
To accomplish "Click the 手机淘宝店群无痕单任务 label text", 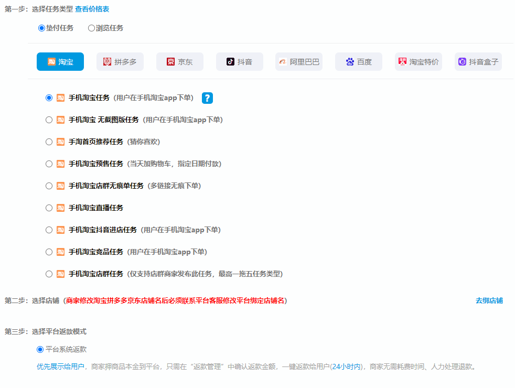I will point(106,186).
